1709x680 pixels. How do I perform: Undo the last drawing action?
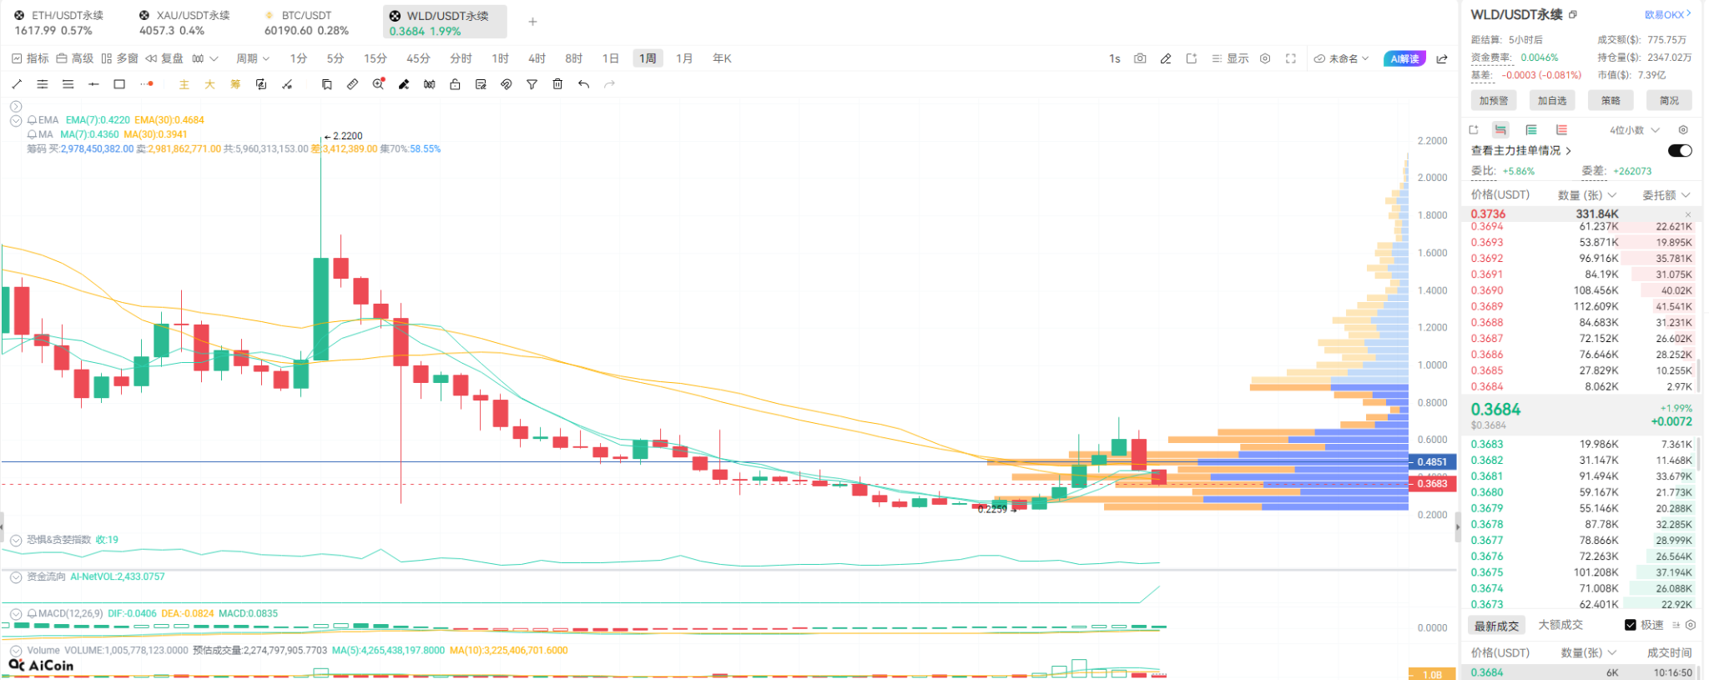pyautogui.click(x=583, y=84)
